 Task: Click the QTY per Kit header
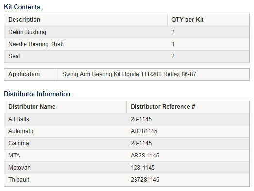[208, 20]
